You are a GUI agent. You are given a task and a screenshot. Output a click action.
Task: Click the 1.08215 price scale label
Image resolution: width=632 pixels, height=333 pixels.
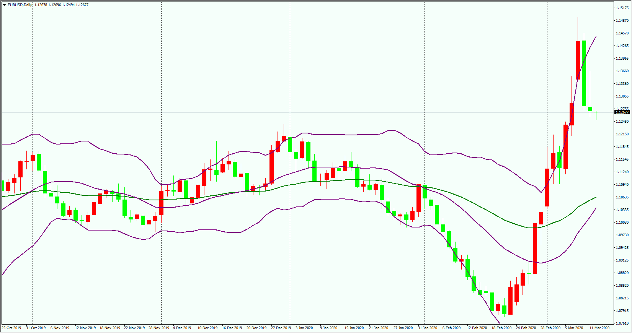pos(622,298)
